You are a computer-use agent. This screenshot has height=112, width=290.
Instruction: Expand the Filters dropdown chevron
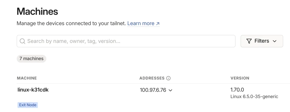pyautogui.click(x=275, y=41)
